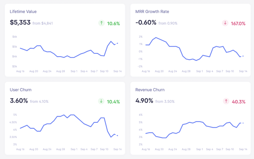Click dashed forecast segment on MRR Growth chart

[242, 56]
